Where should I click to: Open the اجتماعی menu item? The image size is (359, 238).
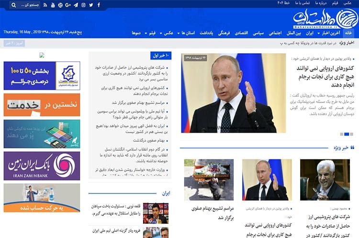[275, 33]
